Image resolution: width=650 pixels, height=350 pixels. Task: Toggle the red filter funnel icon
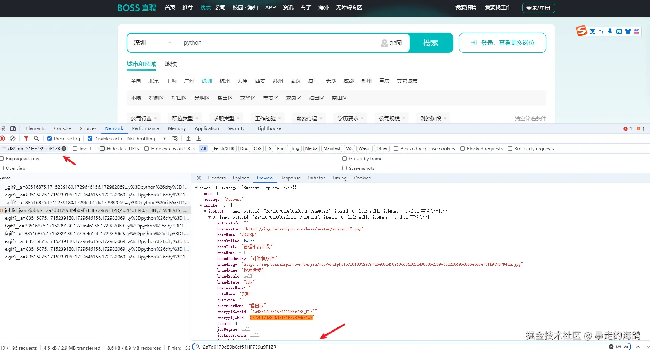(26, 138)
